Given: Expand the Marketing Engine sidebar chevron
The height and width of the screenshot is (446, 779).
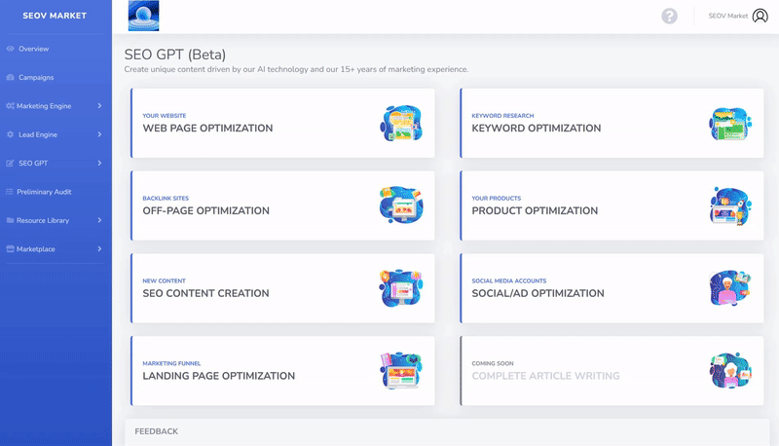Looking at the screenshot, I should coord(99,106).
